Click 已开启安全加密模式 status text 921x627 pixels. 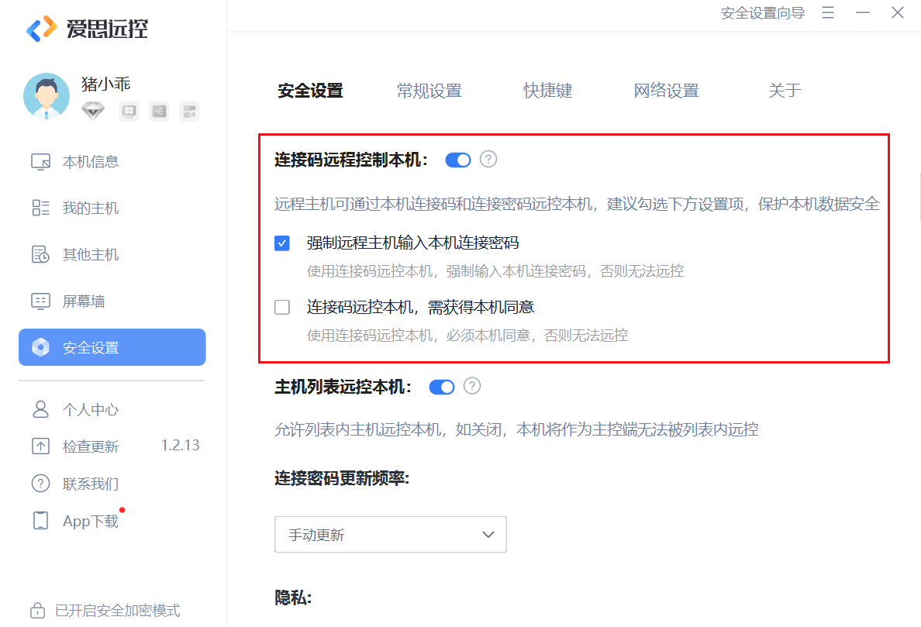(118, 611)
